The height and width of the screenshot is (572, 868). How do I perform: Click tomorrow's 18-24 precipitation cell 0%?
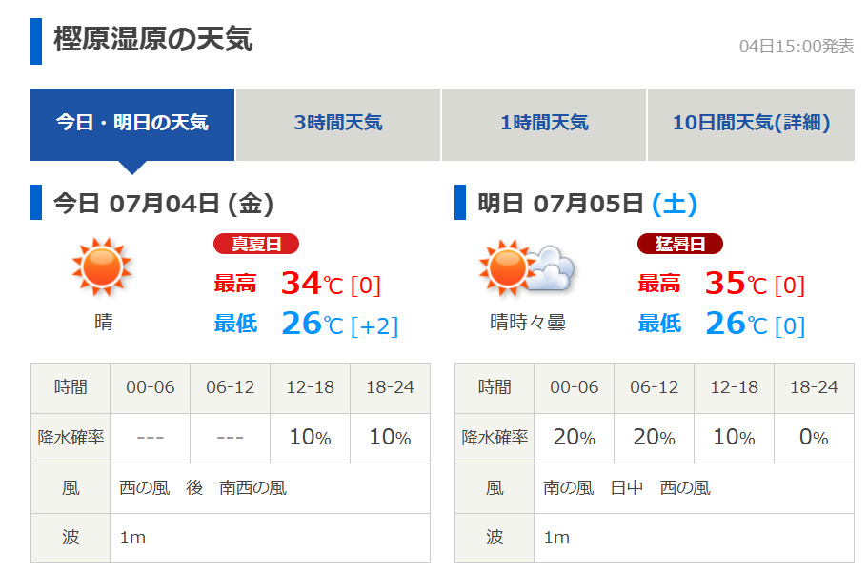coord(815,438)
